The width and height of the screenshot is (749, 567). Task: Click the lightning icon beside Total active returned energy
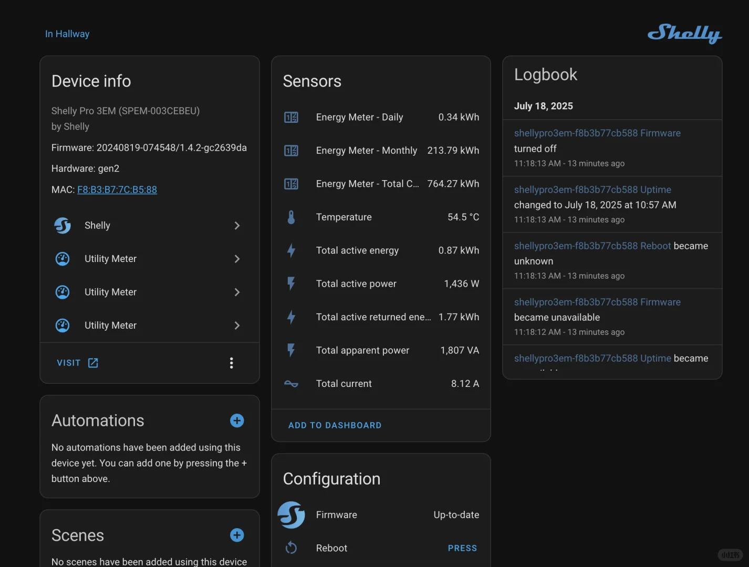tap(291, 317)
